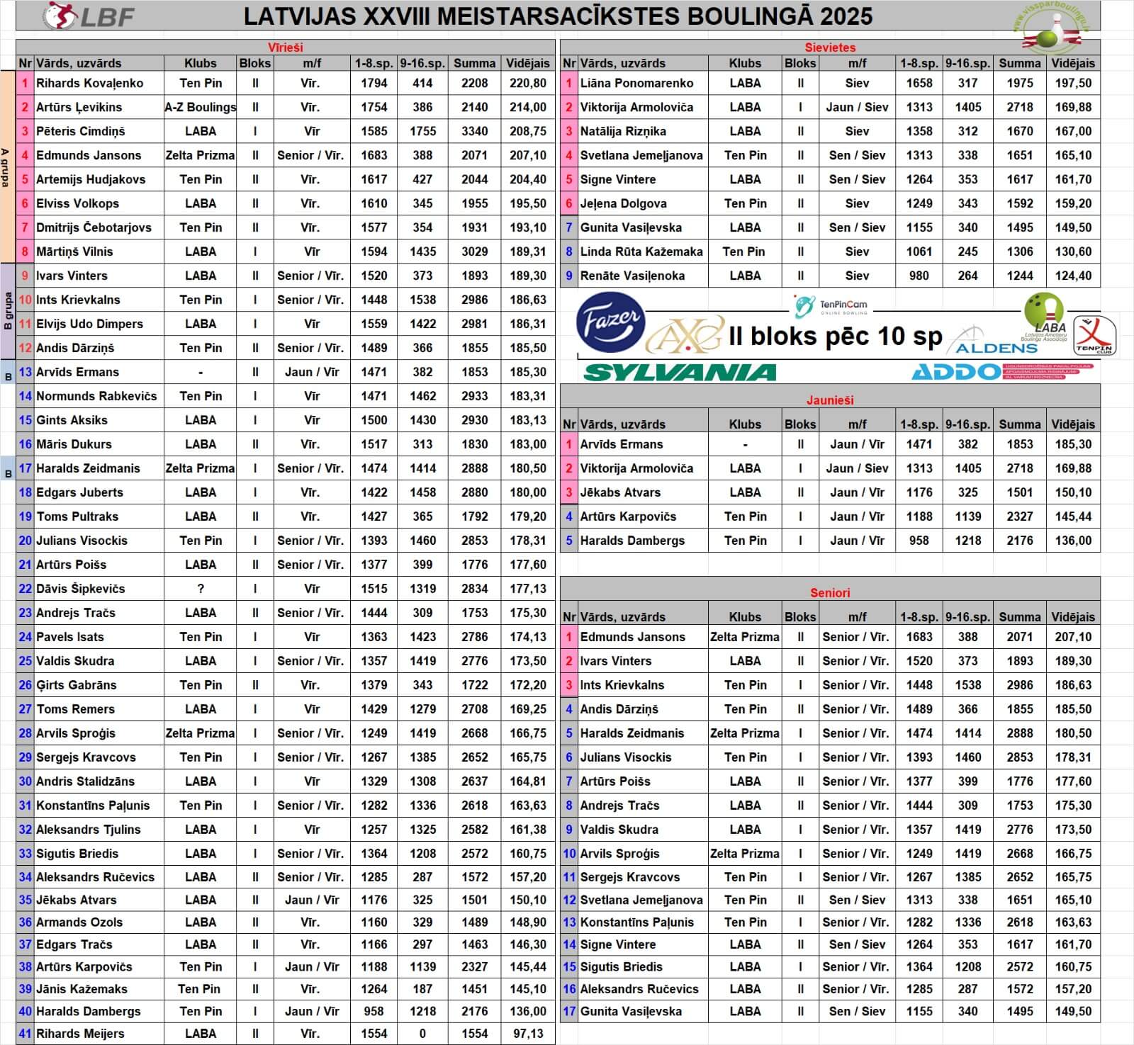This screenshot has width=1134, height=1045.
Task: Click the LABA association ball logo
Action: point(1044,317)
